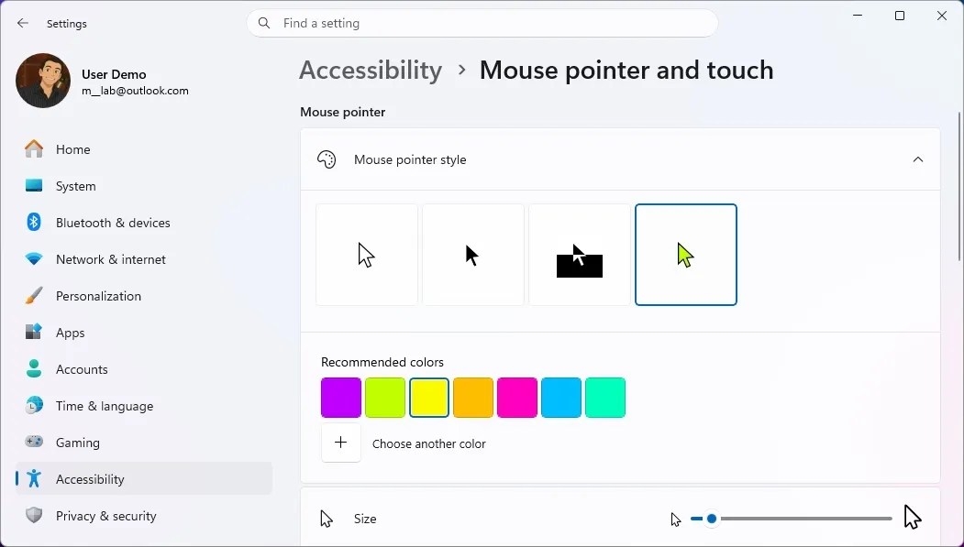Image resolution: width=964 pixels, height=547 pixels.
Task: Click the back arrow in Settings
Action: [23, 23]
